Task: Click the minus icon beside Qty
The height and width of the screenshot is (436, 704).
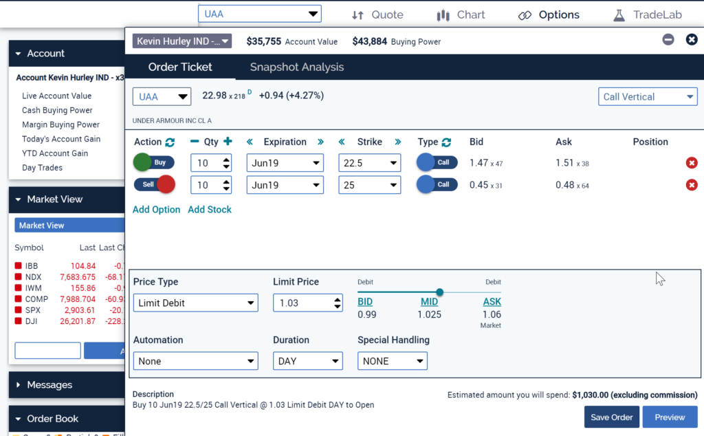Action: coord(195,142)
